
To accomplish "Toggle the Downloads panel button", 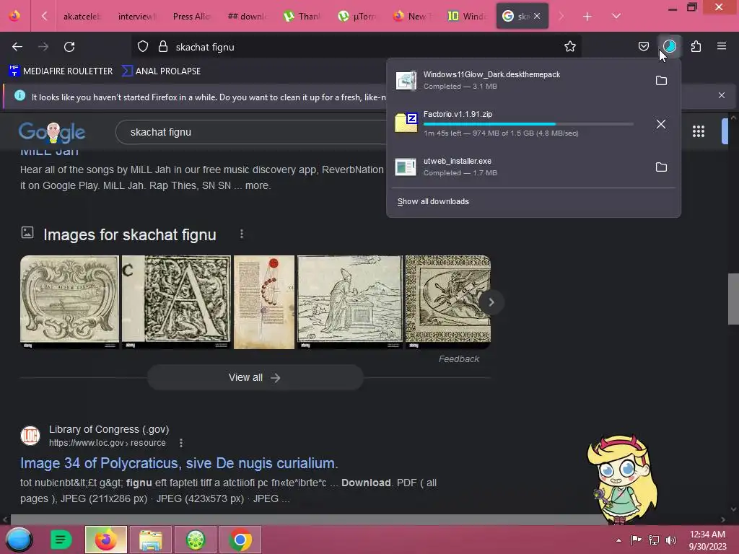I will [670, 46].
